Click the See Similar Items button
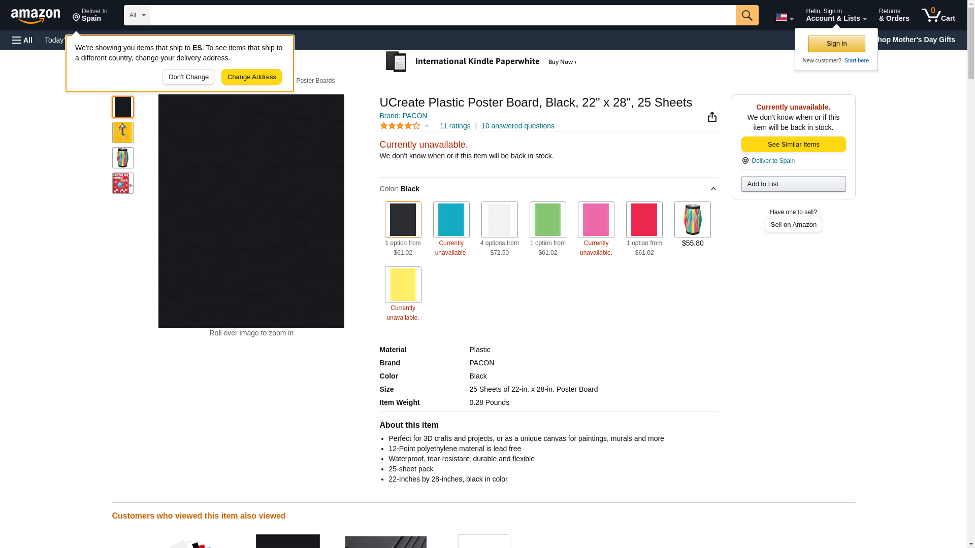Screen dimensions: 975x548 [x=793, y=145]
